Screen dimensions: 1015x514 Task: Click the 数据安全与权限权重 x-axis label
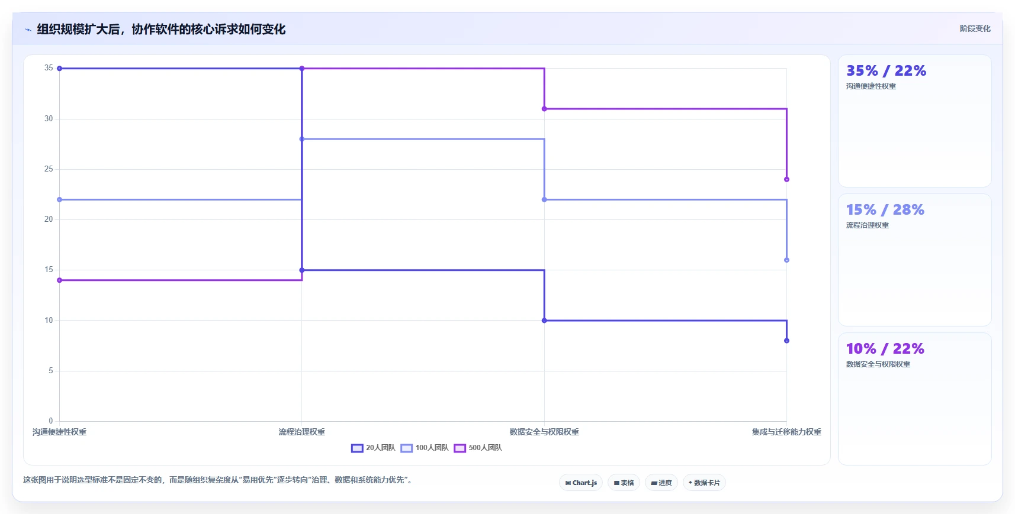coord(544,432)
